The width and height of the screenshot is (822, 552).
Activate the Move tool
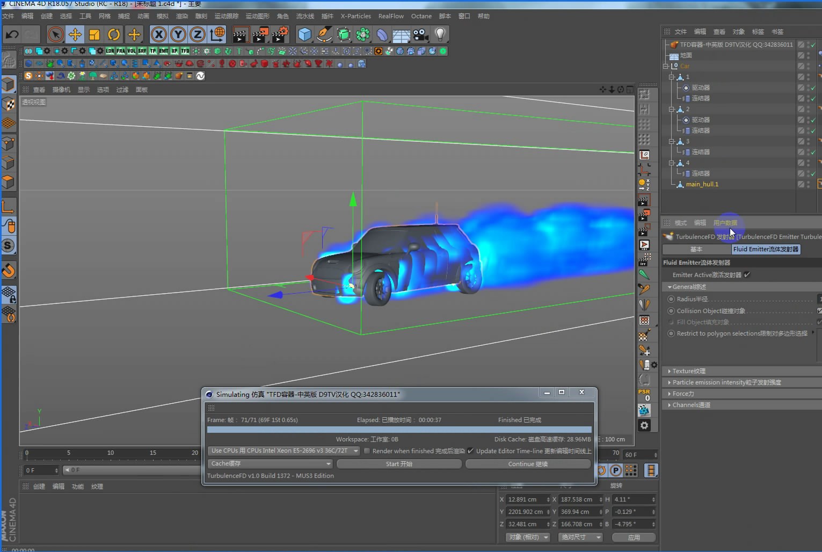tap(75, 35)
